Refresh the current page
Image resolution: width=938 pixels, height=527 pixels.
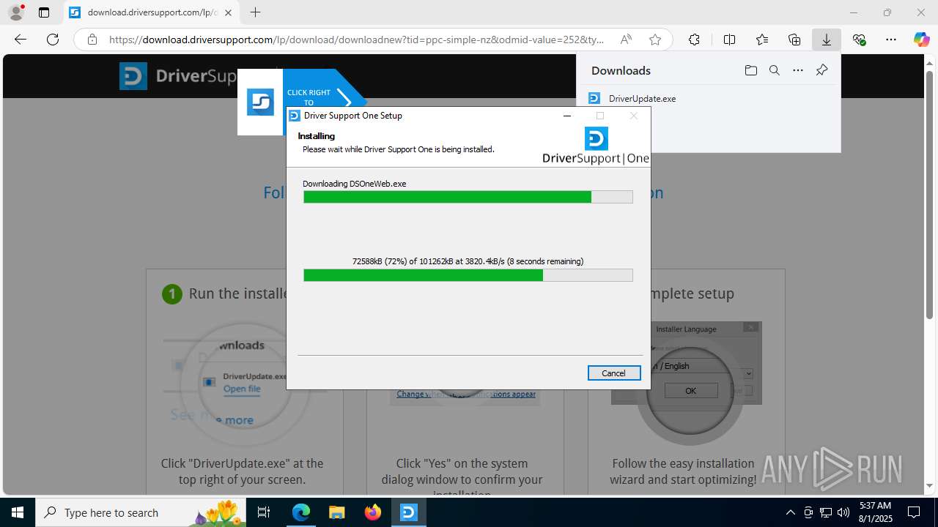[x=53, y=40]
